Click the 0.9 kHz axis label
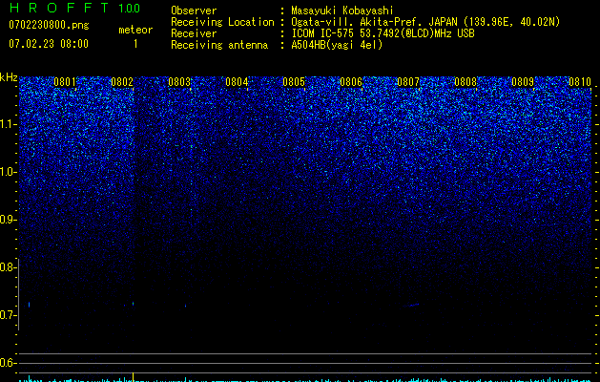 tap(8, 220)
